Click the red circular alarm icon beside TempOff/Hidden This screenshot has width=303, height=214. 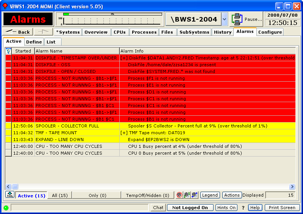click(x=179, y=195)
